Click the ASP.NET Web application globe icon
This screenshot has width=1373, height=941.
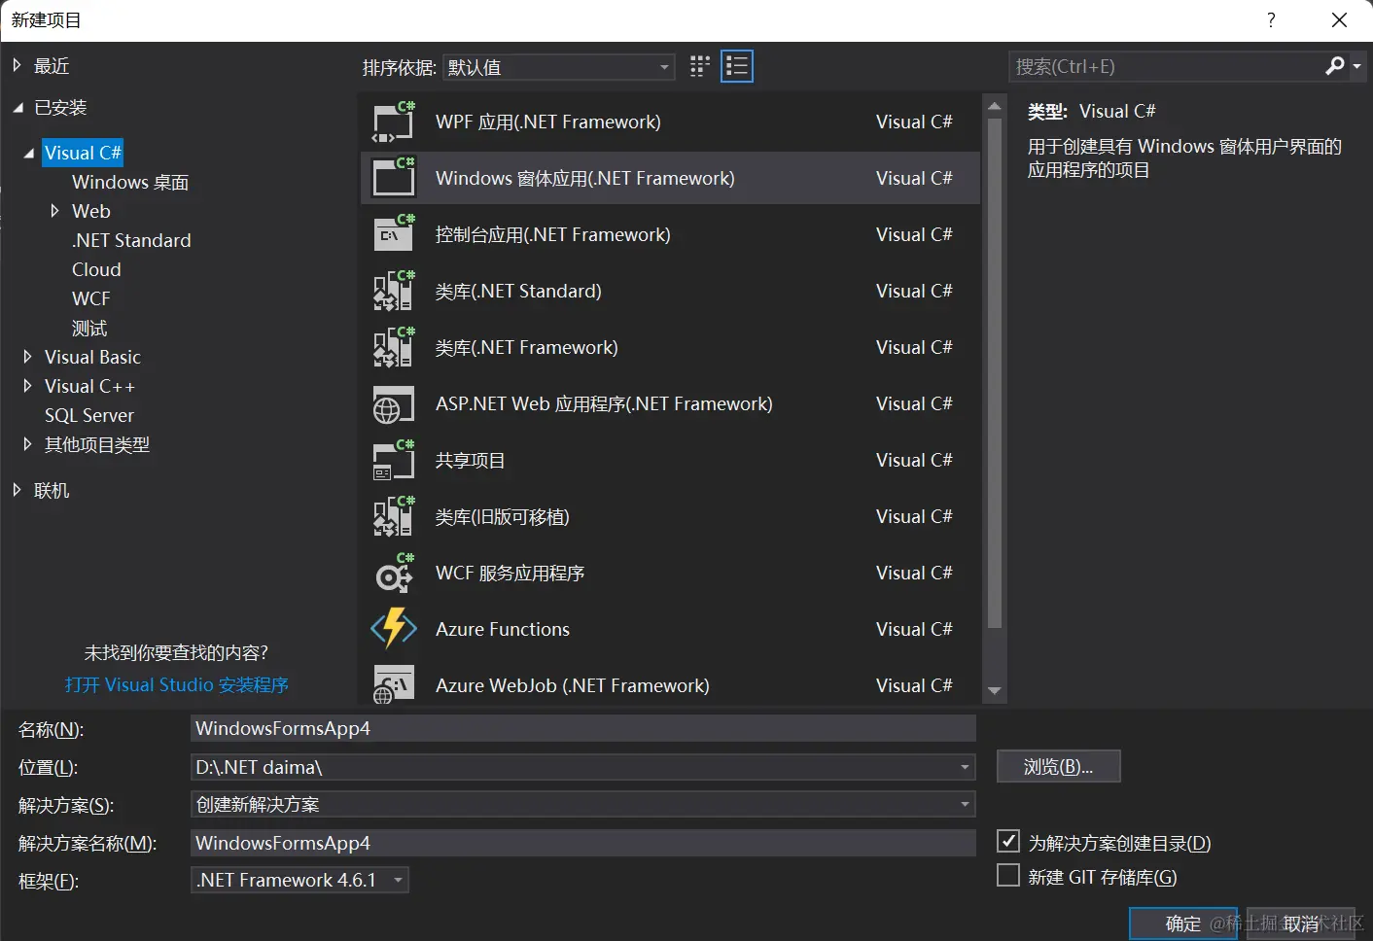[394, 403]
